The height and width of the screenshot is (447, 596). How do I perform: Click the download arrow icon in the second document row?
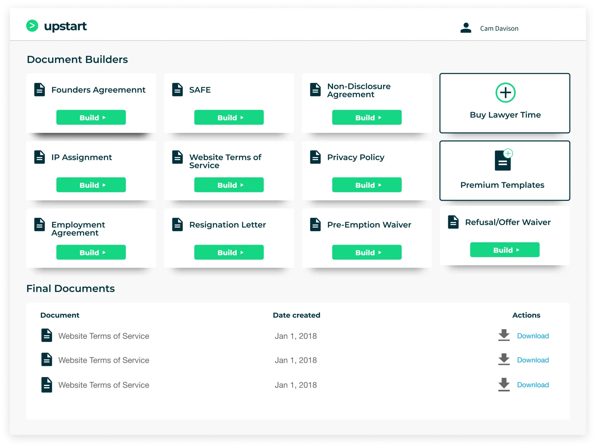(504, 359)
